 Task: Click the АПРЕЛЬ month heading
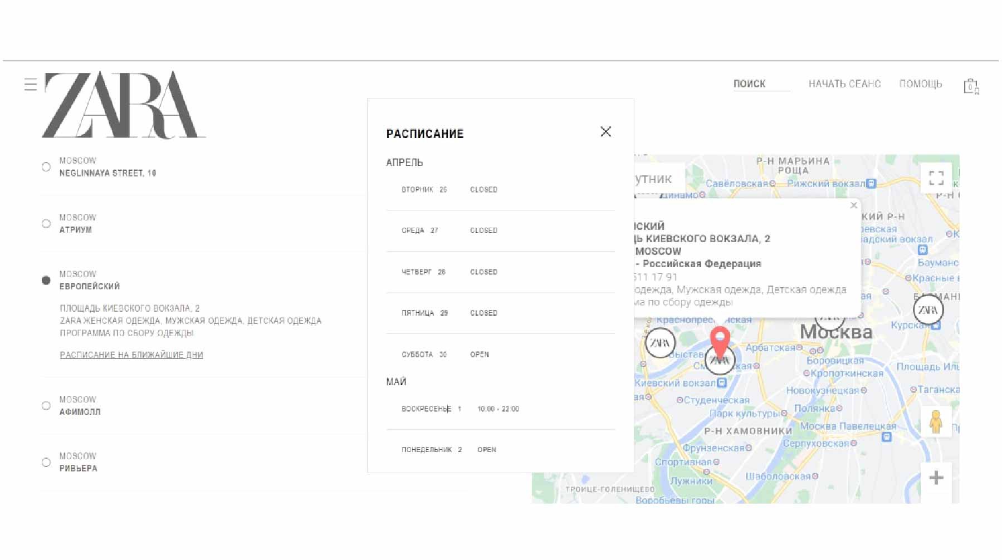tap(404, 163)
